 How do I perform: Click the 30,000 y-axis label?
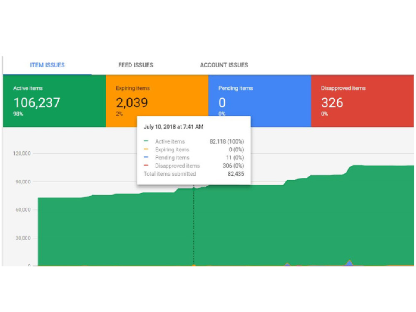click(x=23, y=238)
